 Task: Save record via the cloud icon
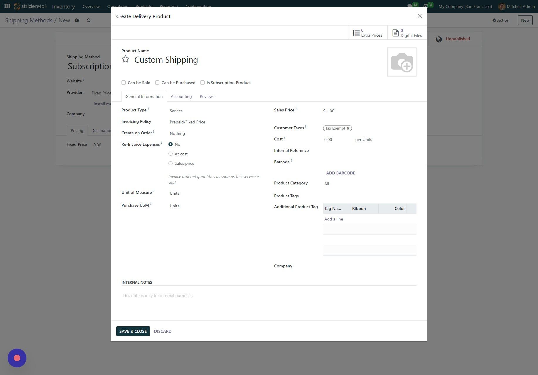77,20
